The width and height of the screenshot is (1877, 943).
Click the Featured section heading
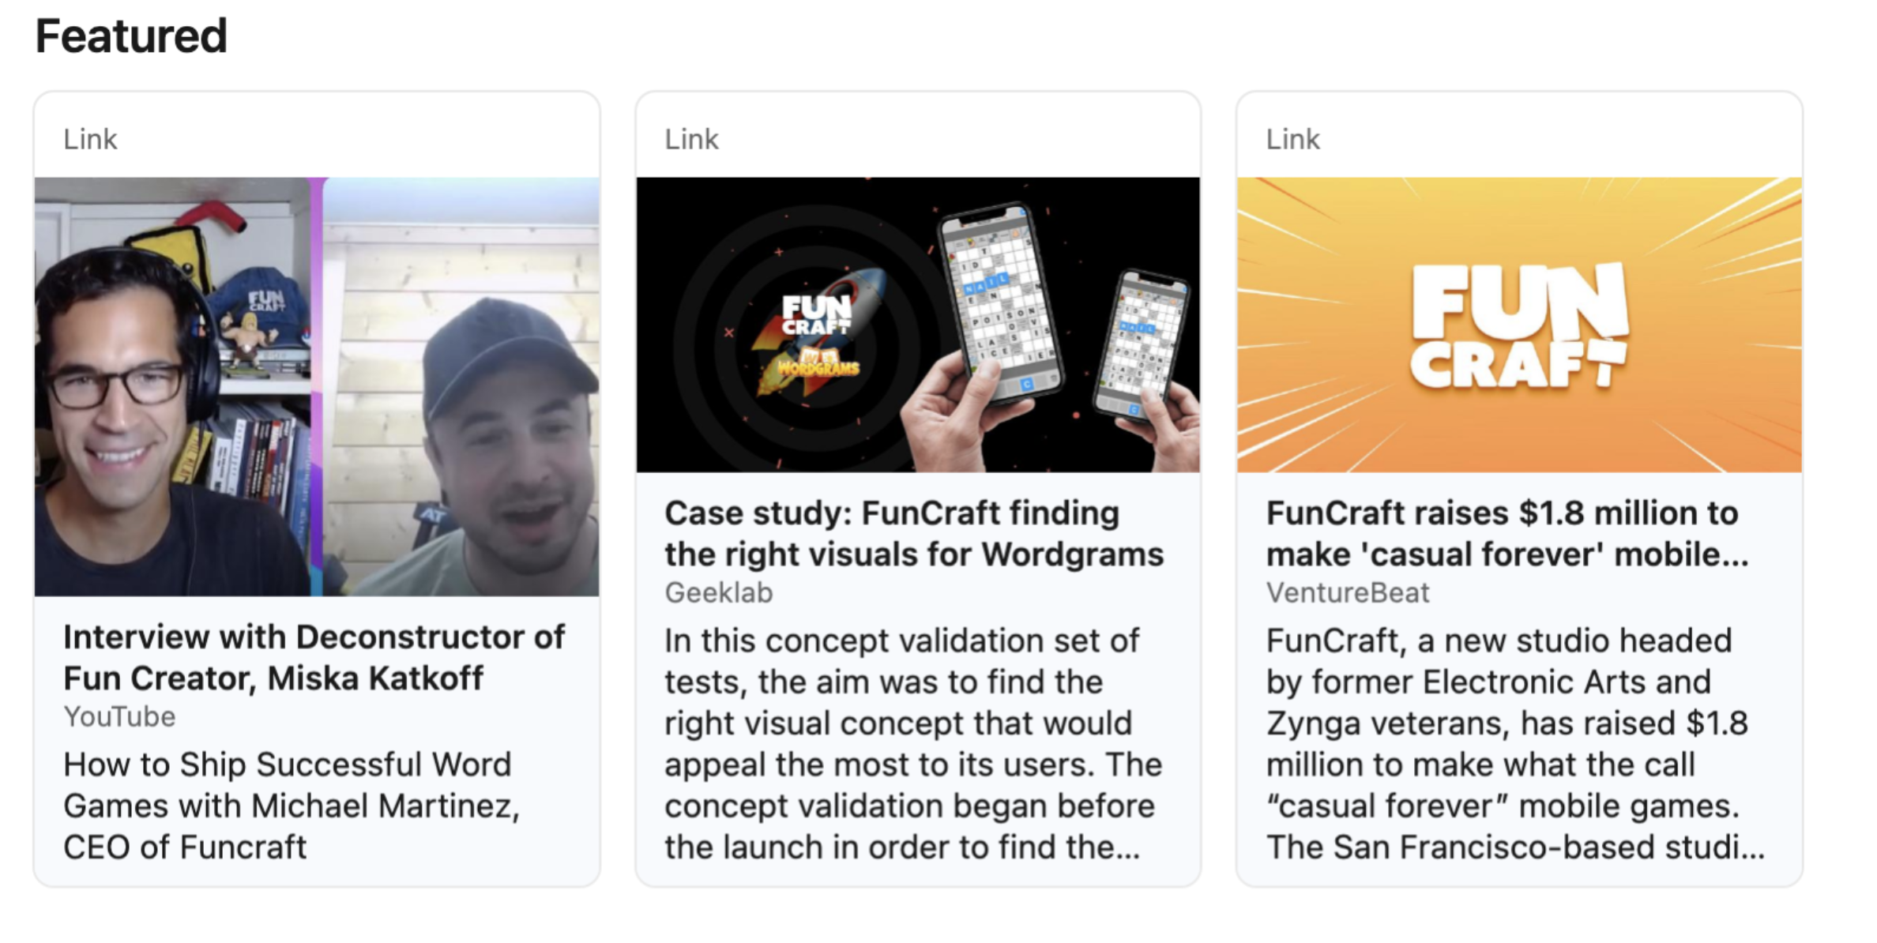point(131,36)
